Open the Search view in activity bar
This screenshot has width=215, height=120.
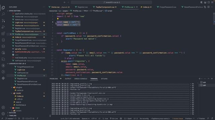3,14
